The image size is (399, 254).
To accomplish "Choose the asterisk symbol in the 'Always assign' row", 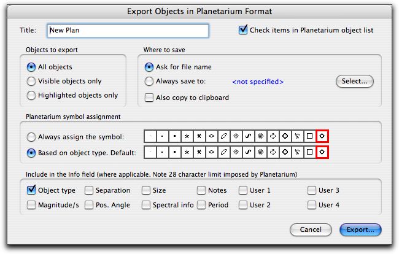I will [x=199, y=136].
